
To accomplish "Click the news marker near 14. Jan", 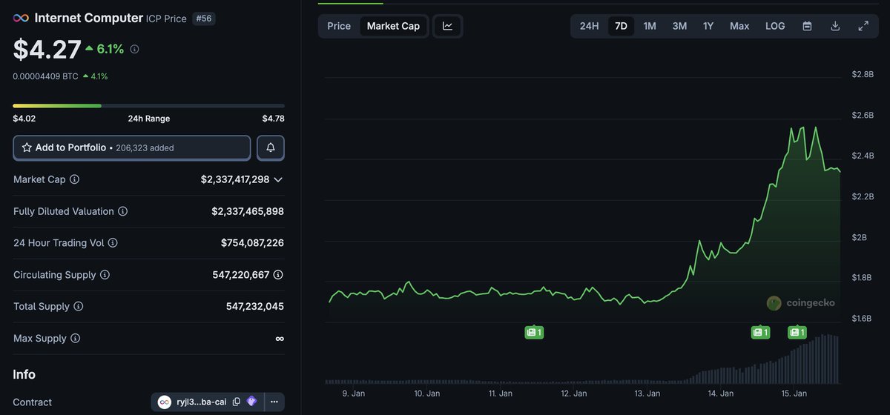I will click(x=760, y=333).
